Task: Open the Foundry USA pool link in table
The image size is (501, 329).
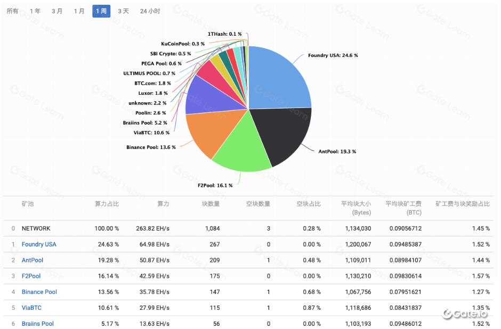Action: [39, 244]
